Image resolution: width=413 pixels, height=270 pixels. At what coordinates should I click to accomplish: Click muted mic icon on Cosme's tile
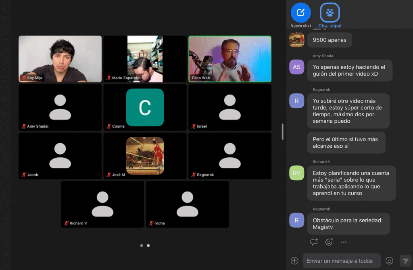click(108, 126)
